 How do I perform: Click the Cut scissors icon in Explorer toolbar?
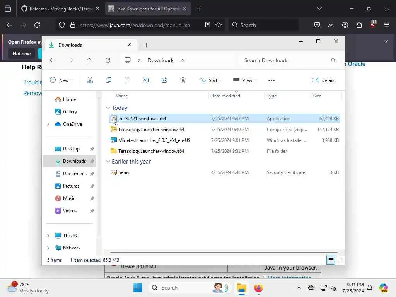point(90,80)
